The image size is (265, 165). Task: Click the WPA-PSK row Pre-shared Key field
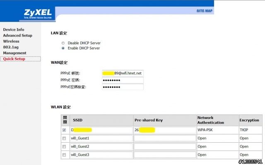click(x=165, y=130)
